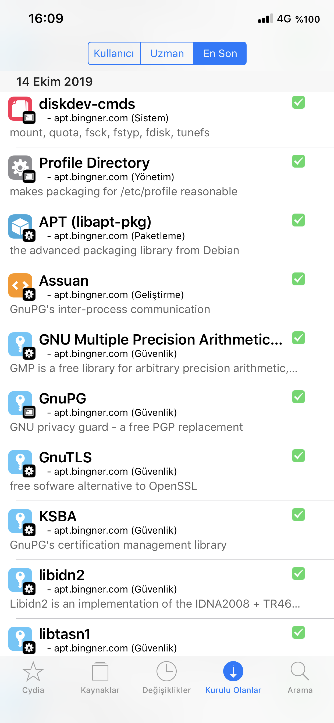This screenshot has height=723, width=334.
Task: Select the En Son segment
Action: 220,53
